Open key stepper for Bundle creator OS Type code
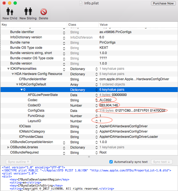178x191 pixels. 64,59
